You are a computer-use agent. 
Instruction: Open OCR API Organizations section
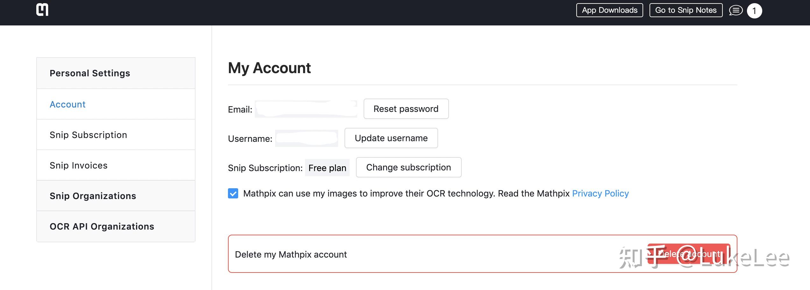(102, 226)
